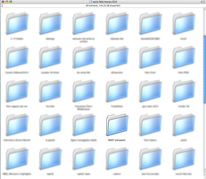
Task: Click the MAST pierpaolo folder name label
Action: (117, 140)
